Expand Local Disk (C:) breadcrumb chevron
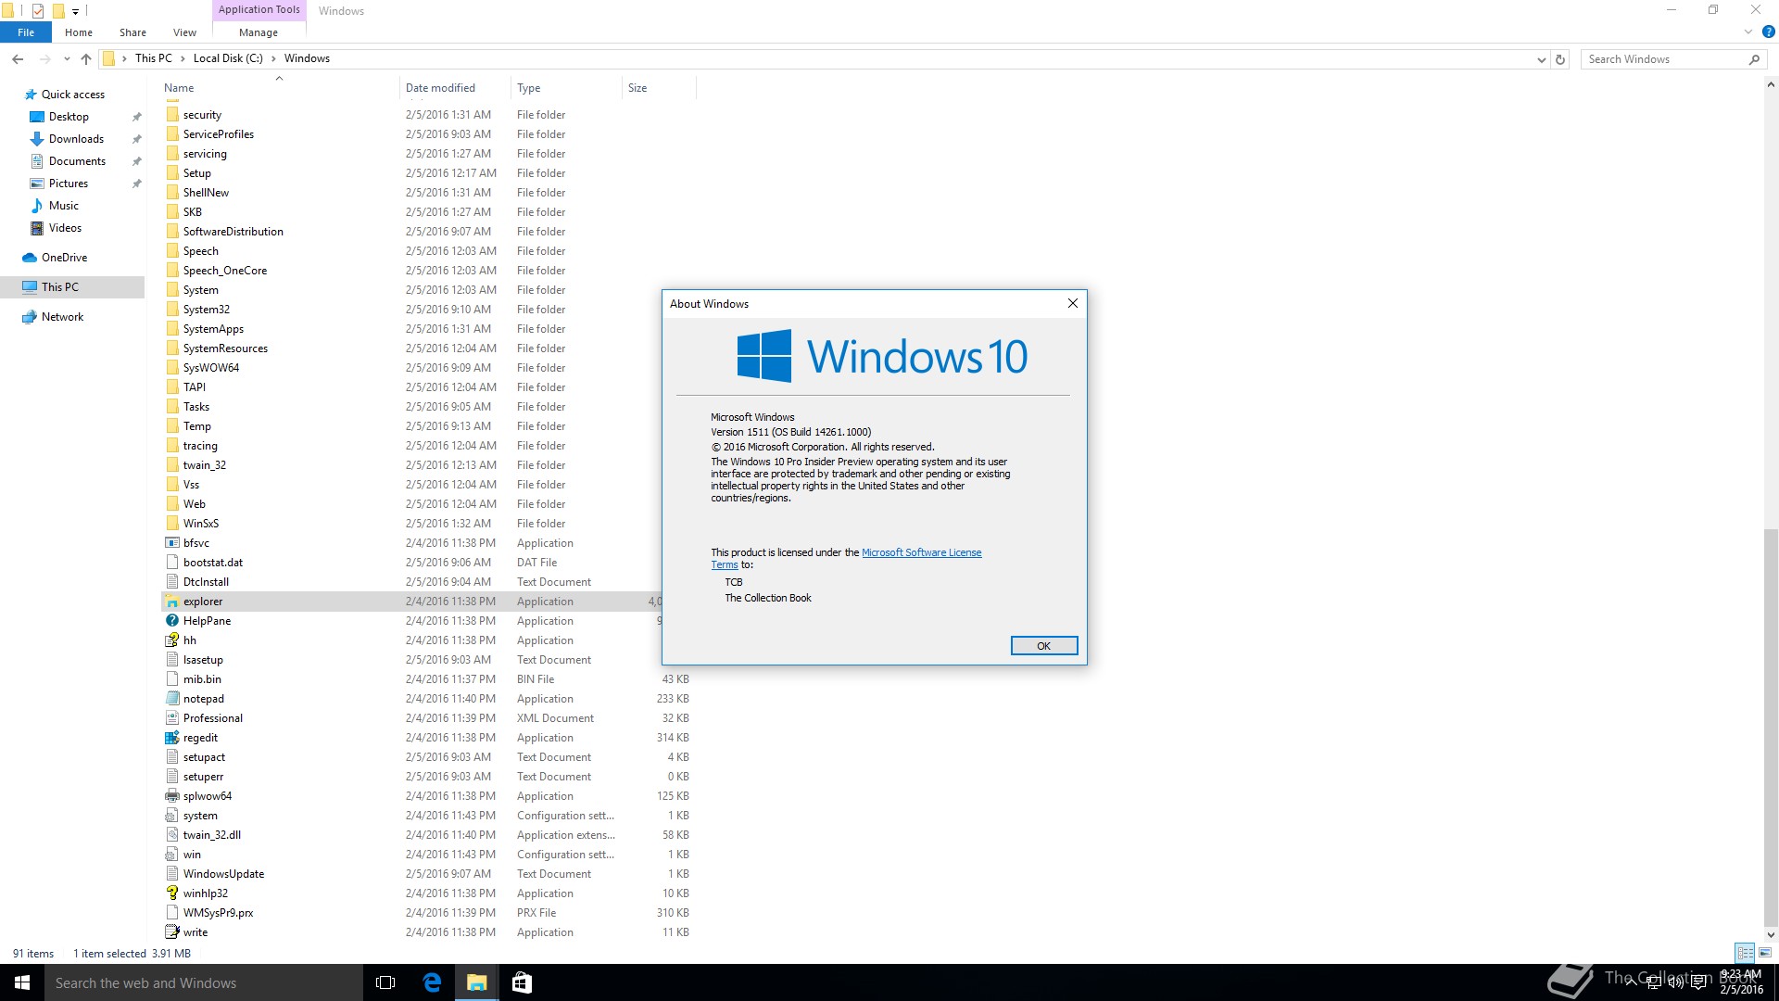The image size is (1779, 1001). (x=273, y=58)
